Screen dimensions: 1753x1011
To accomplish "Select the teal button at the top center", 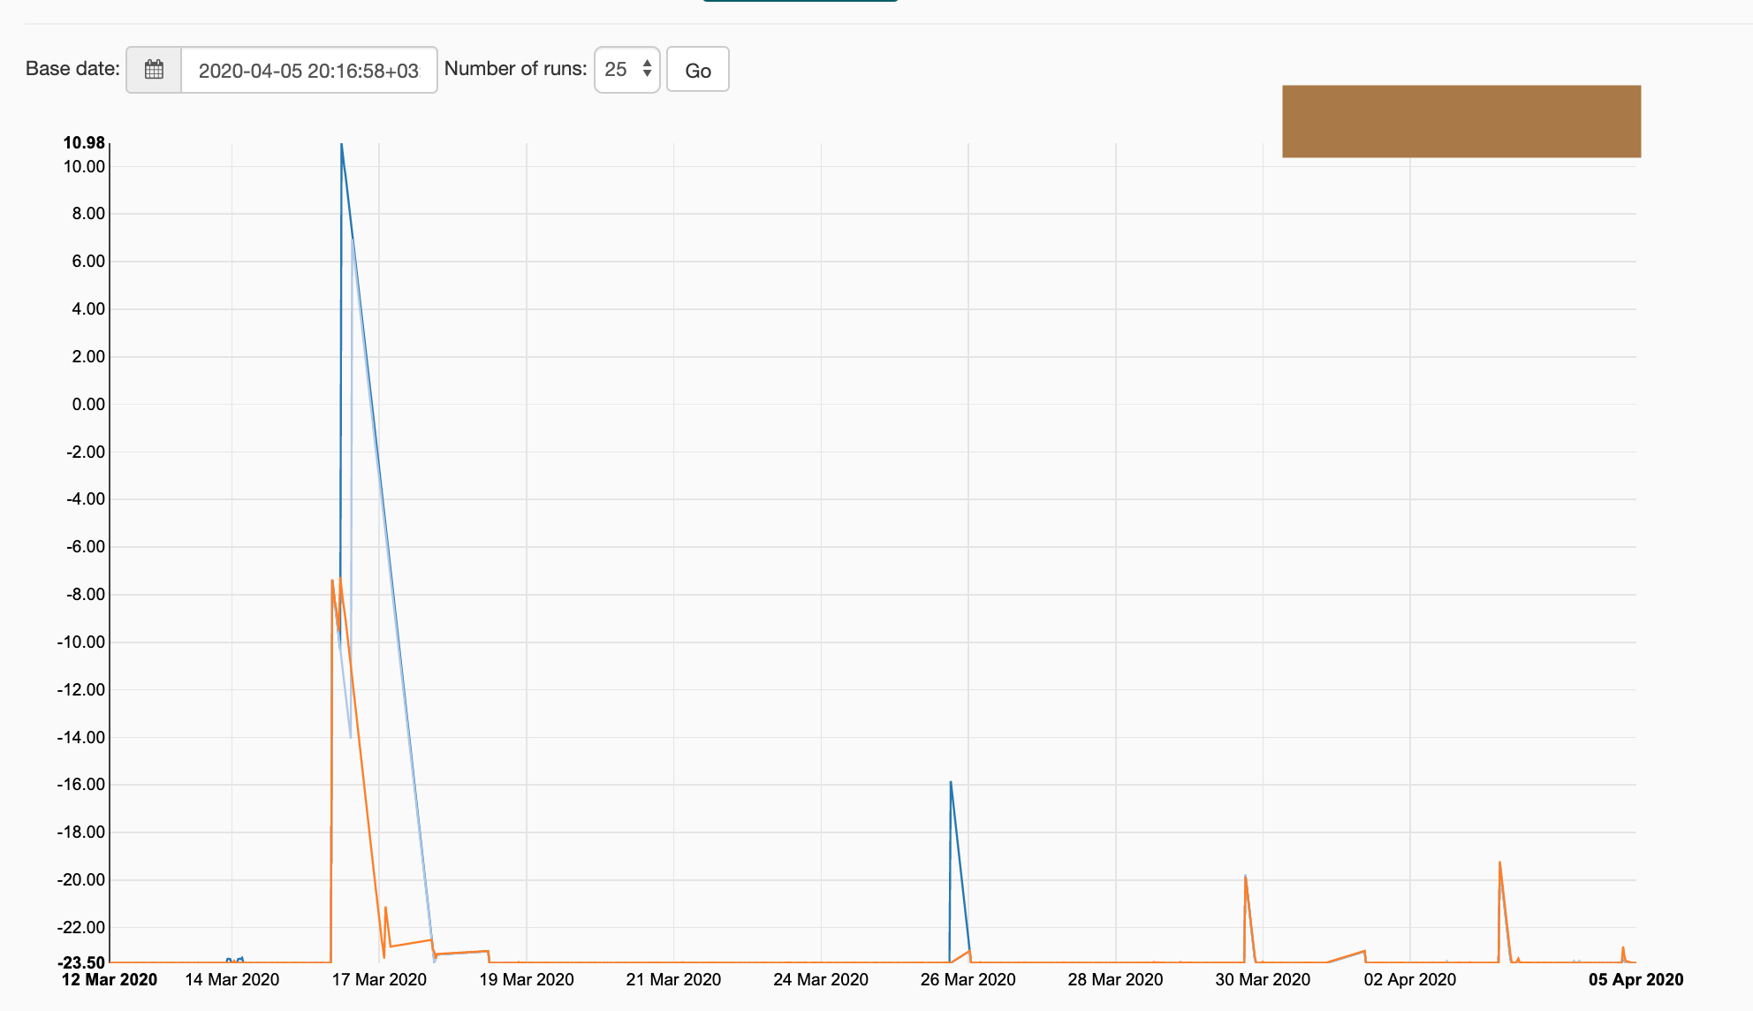I will (x=801, y=4).
